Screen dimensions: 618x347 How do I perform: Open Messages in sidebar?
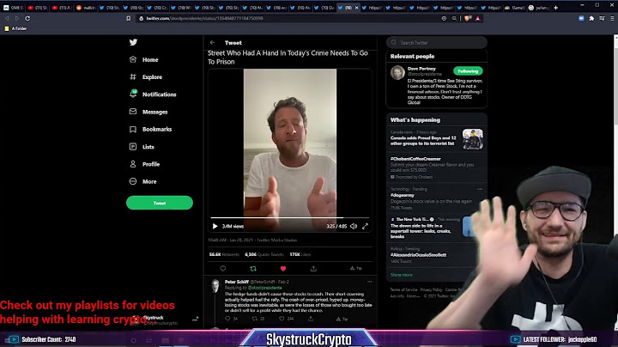148,112
